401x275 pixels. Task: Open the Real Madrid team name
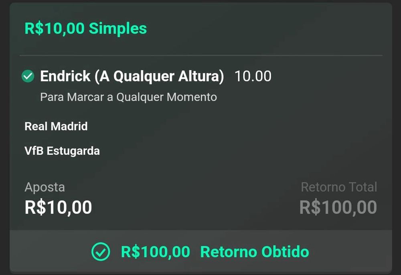[56, 126]
